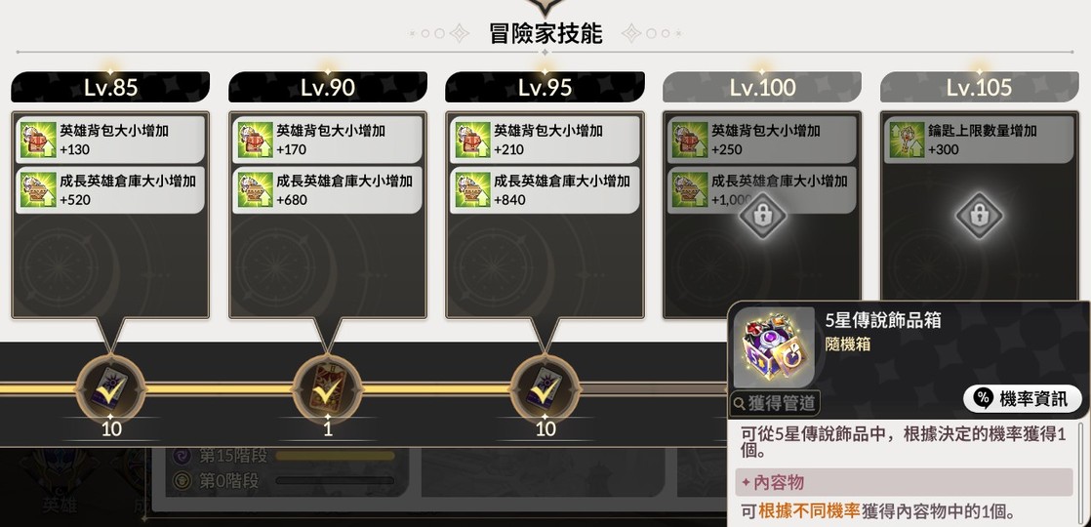Open the 機率資訊 probability info button
The height and width of the screenshot is (527, 1091).
tap(1022, 398)
